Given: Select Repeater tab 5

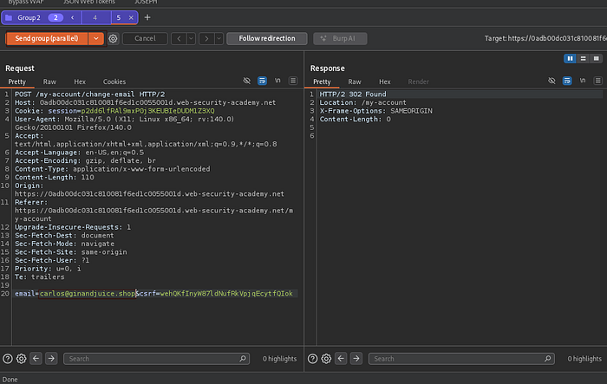Looking at the screenshot, I should point(119,18).
